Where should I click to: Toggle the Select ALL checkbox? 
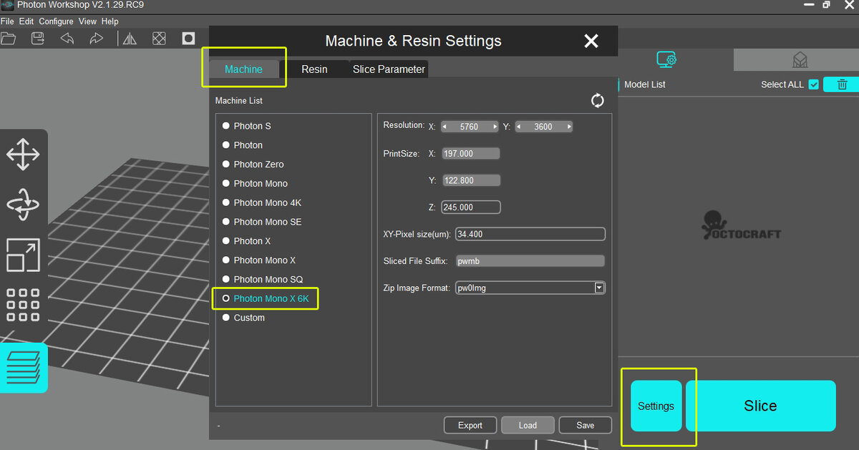click(x=813, y=84)
